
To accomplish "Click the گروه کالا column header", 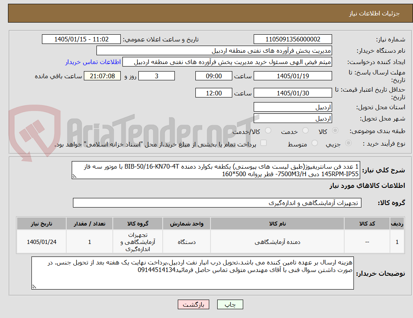I will [138, 224].
